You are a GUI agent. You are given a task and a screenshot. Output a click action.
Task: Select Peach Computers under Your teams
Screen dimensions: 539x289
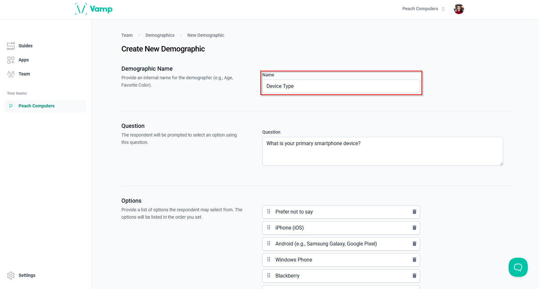click(x=36, y=106)
